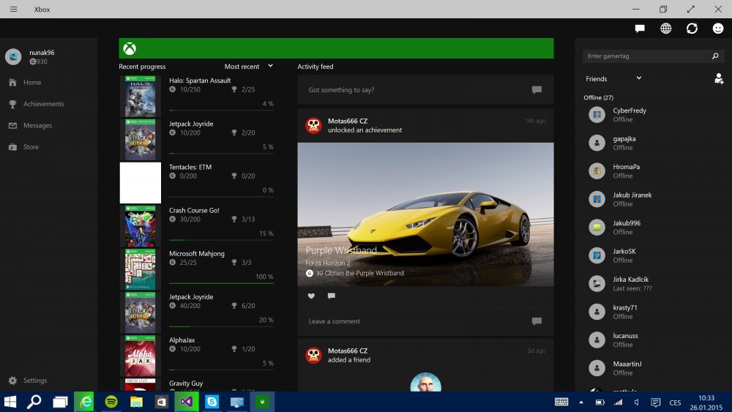732x412 pixels.
Task: Click the nunak96 gamertag text
Action: (x=42, y=53)
